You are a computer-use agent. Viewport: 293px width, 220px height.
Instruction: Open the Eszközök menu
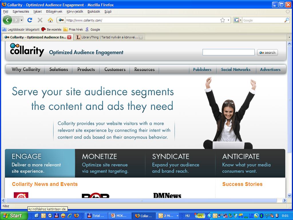pyautogui.click(x=94, y=11)
